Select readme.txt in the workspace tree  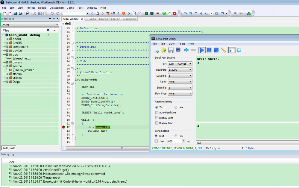[23, 58]
